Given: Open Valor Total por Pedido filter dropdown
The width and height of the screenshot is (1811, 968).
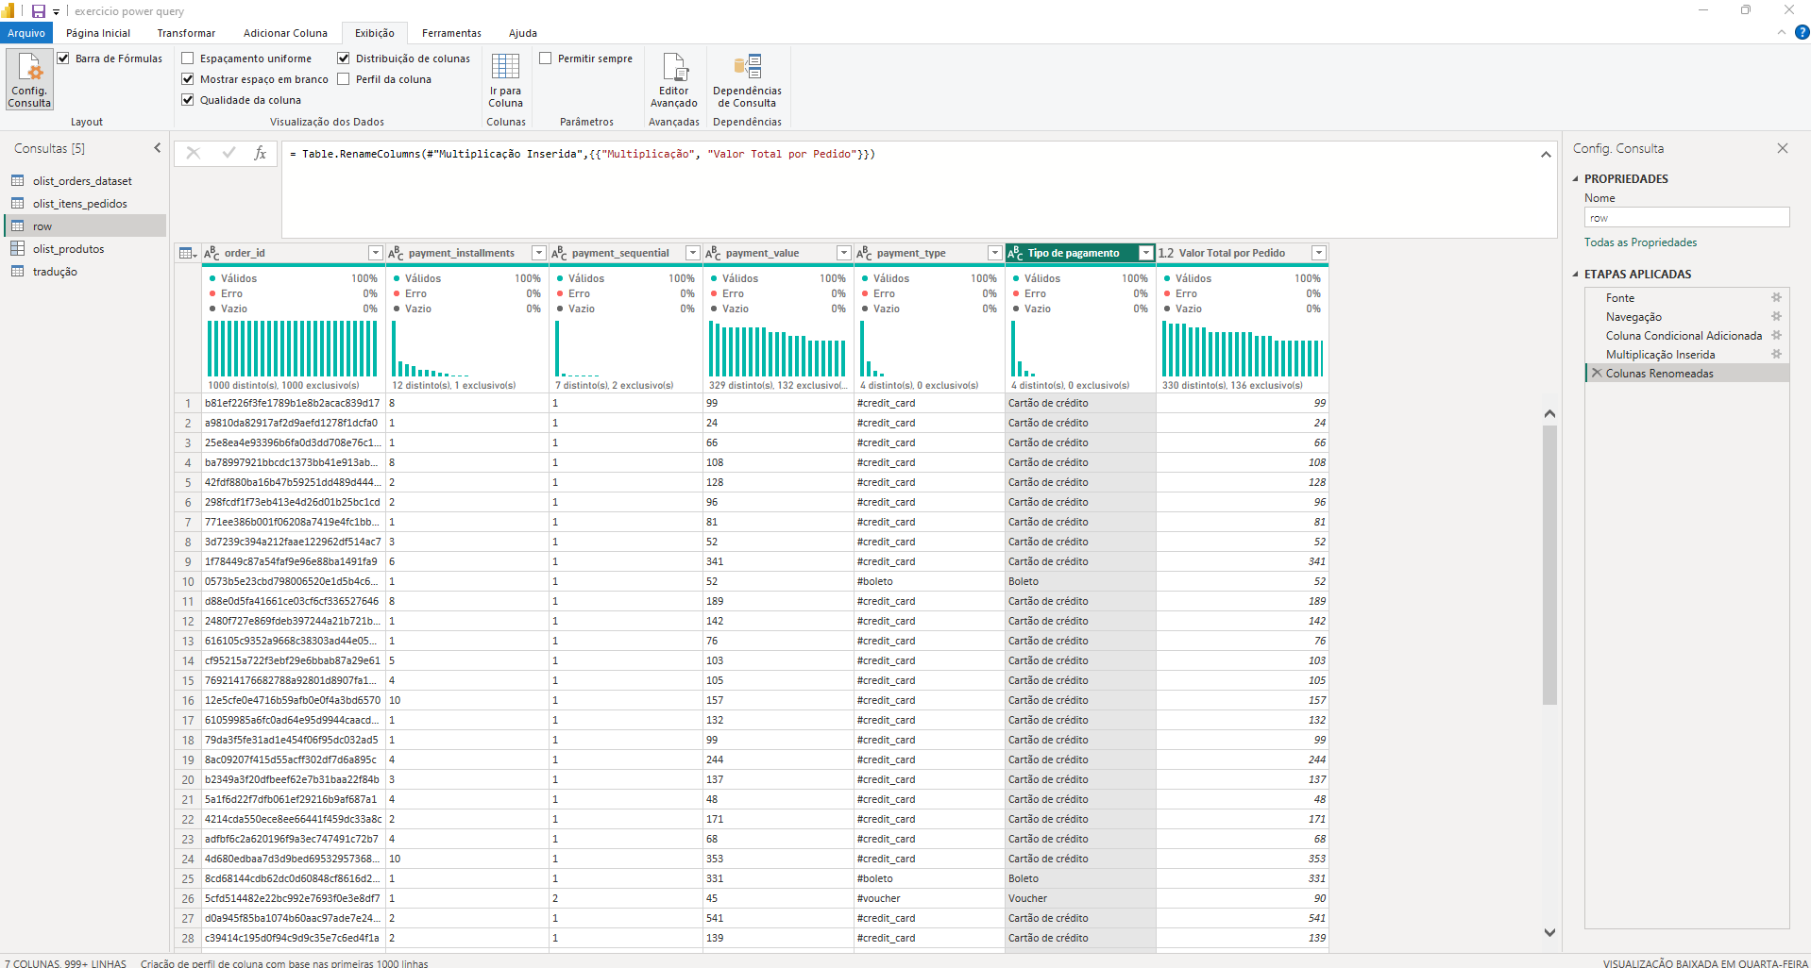Looking at the screenshot, I should click(x=1319, y=253).
